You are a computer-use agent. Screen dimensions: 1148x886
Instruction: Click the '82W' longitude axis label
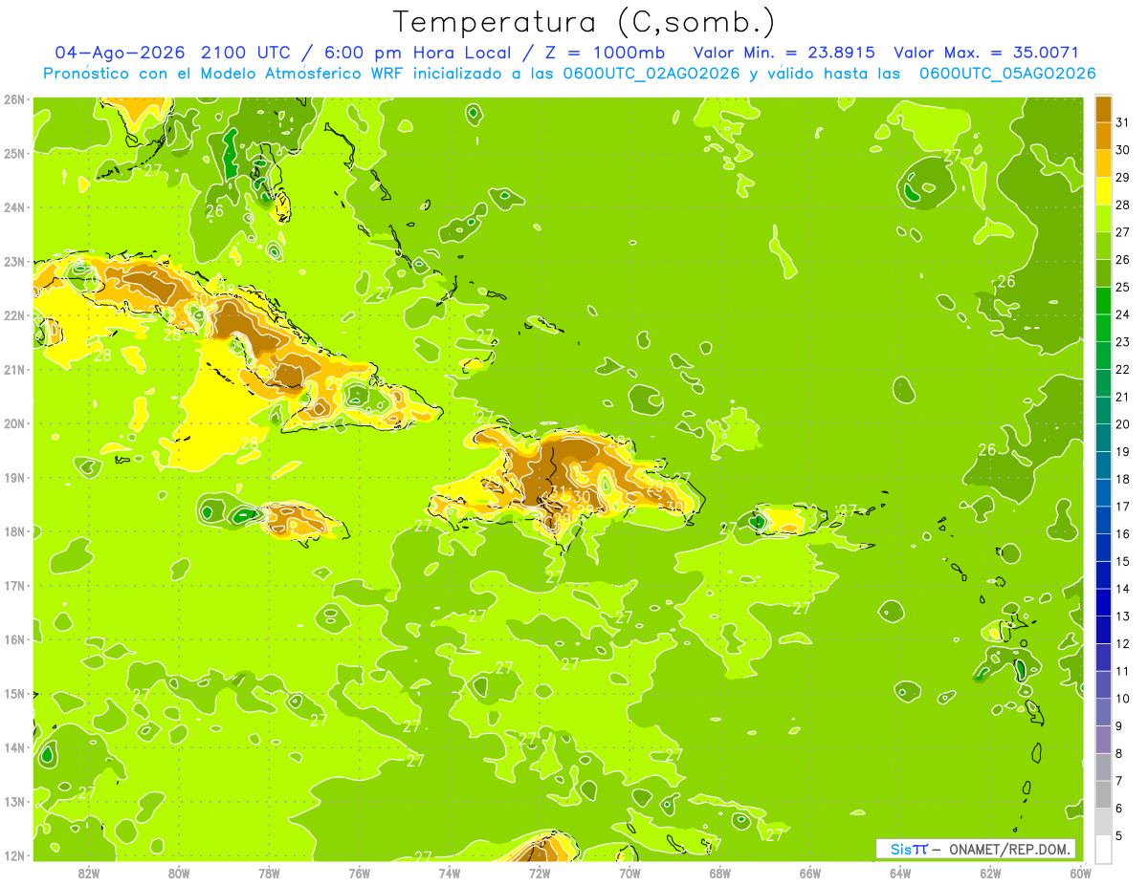click(89, 873)
